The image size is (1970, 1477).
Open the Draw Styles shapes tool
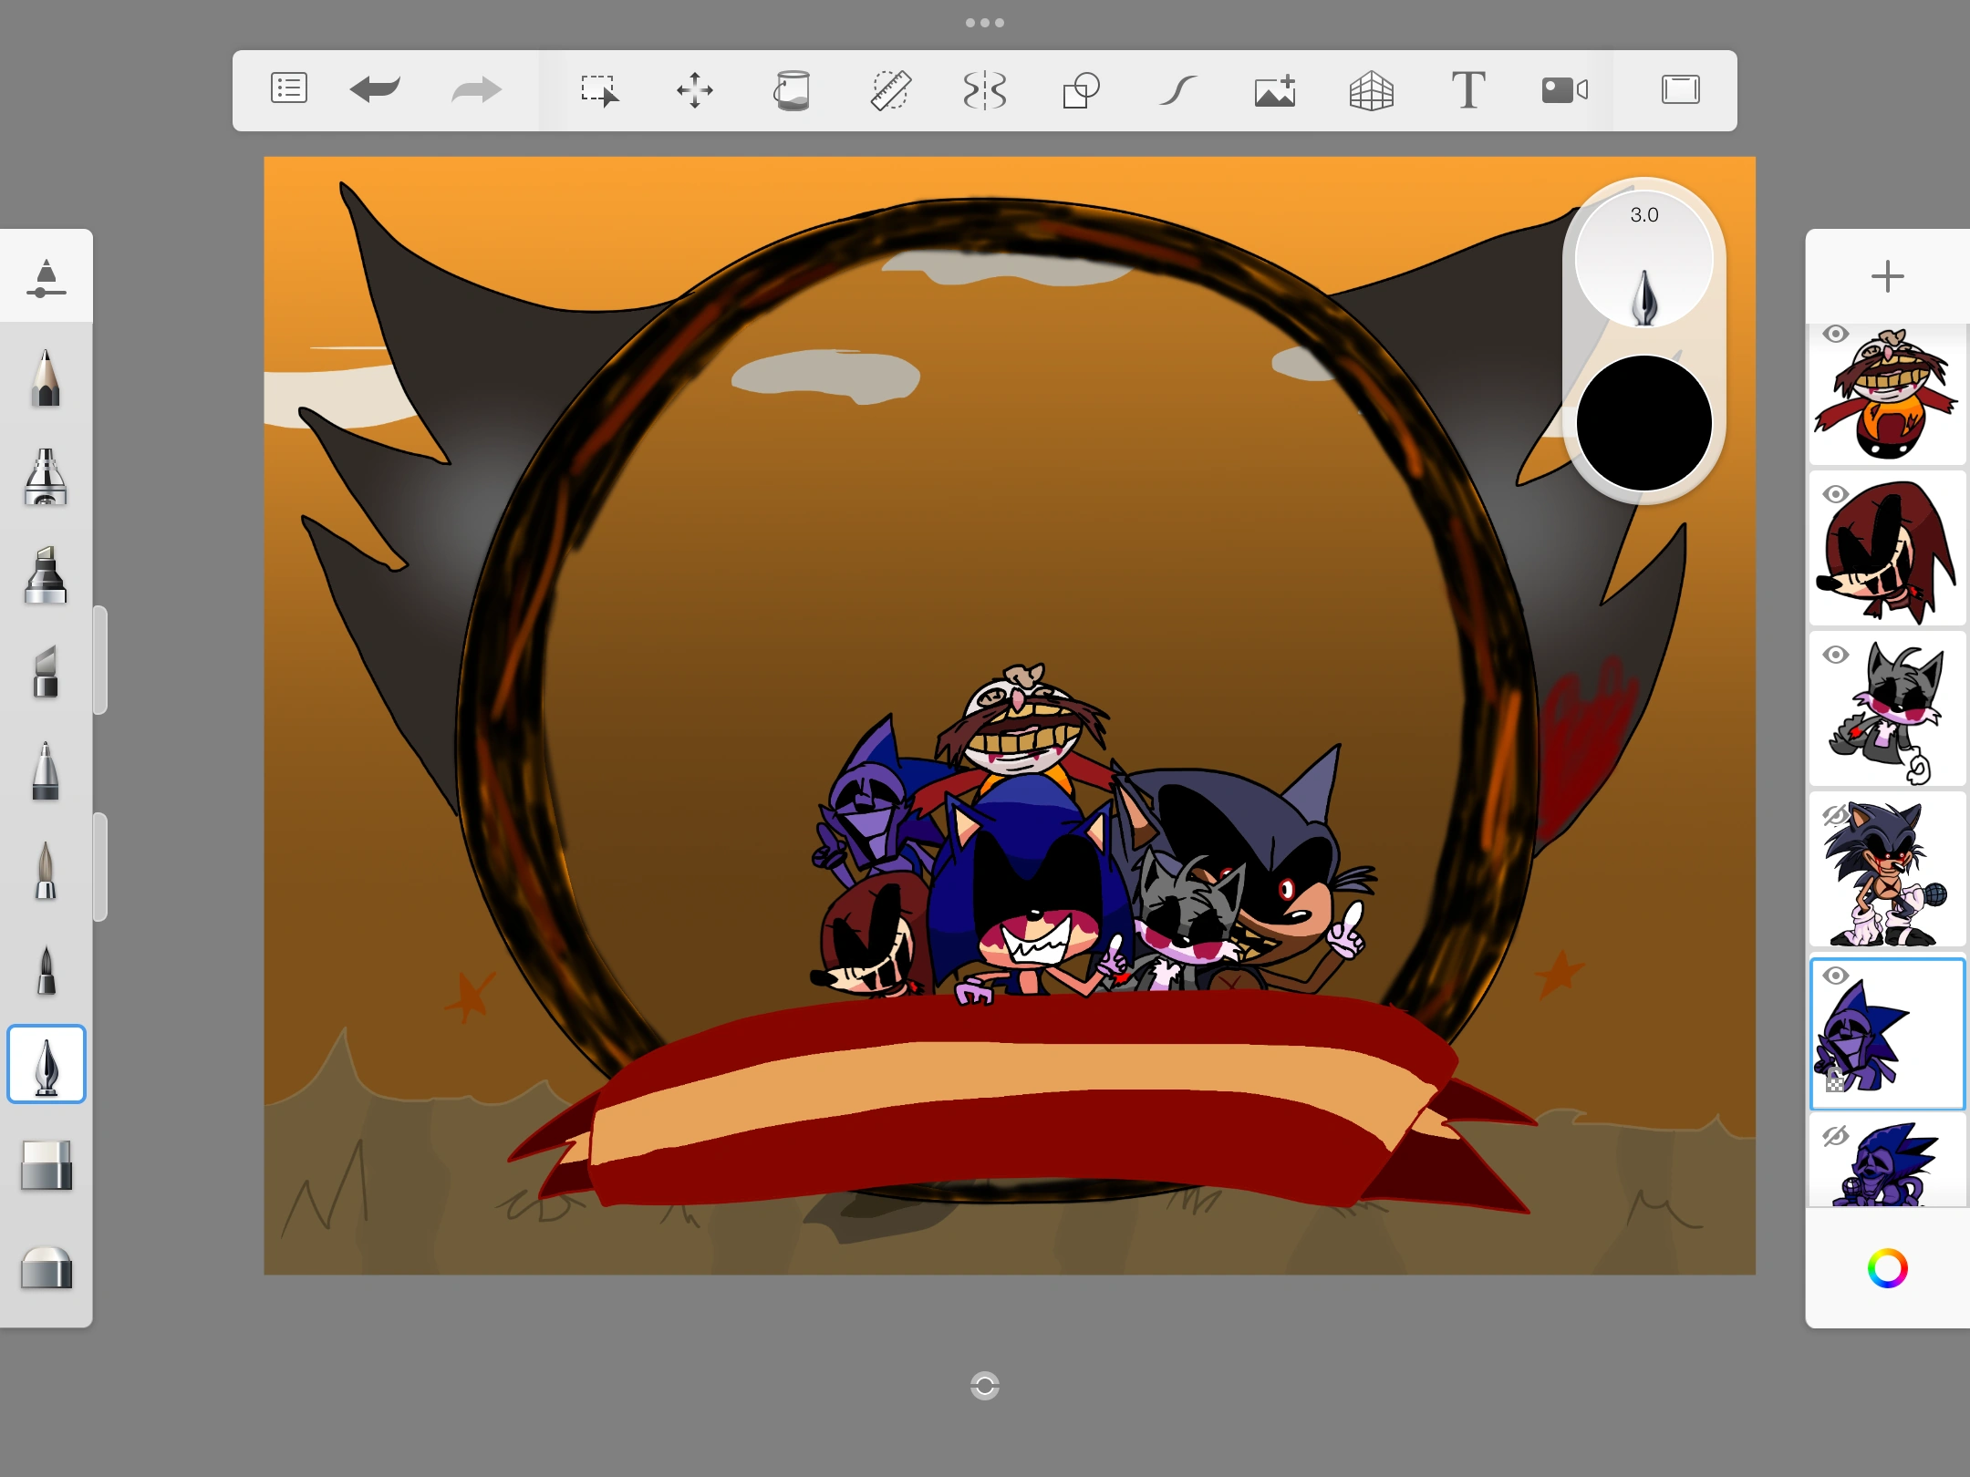point(1081,90)
